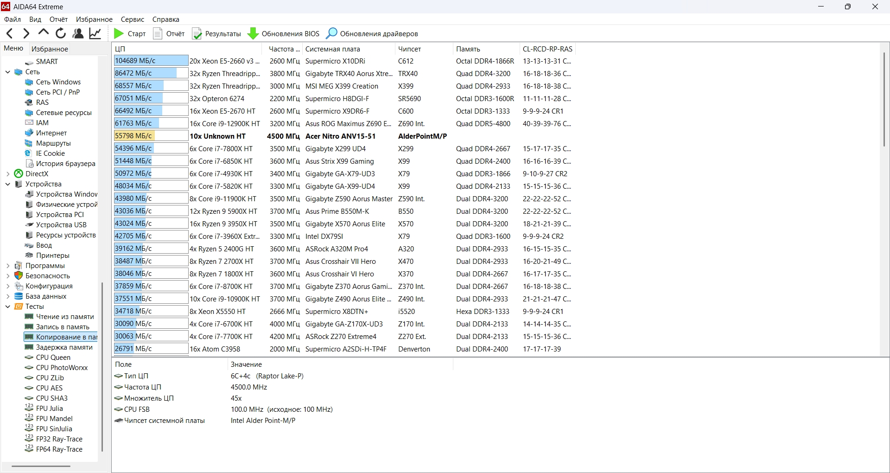Open the Отчёт menu in the menu bar
This screenshot has height=473, width=890.
click(x=58, y=19)
